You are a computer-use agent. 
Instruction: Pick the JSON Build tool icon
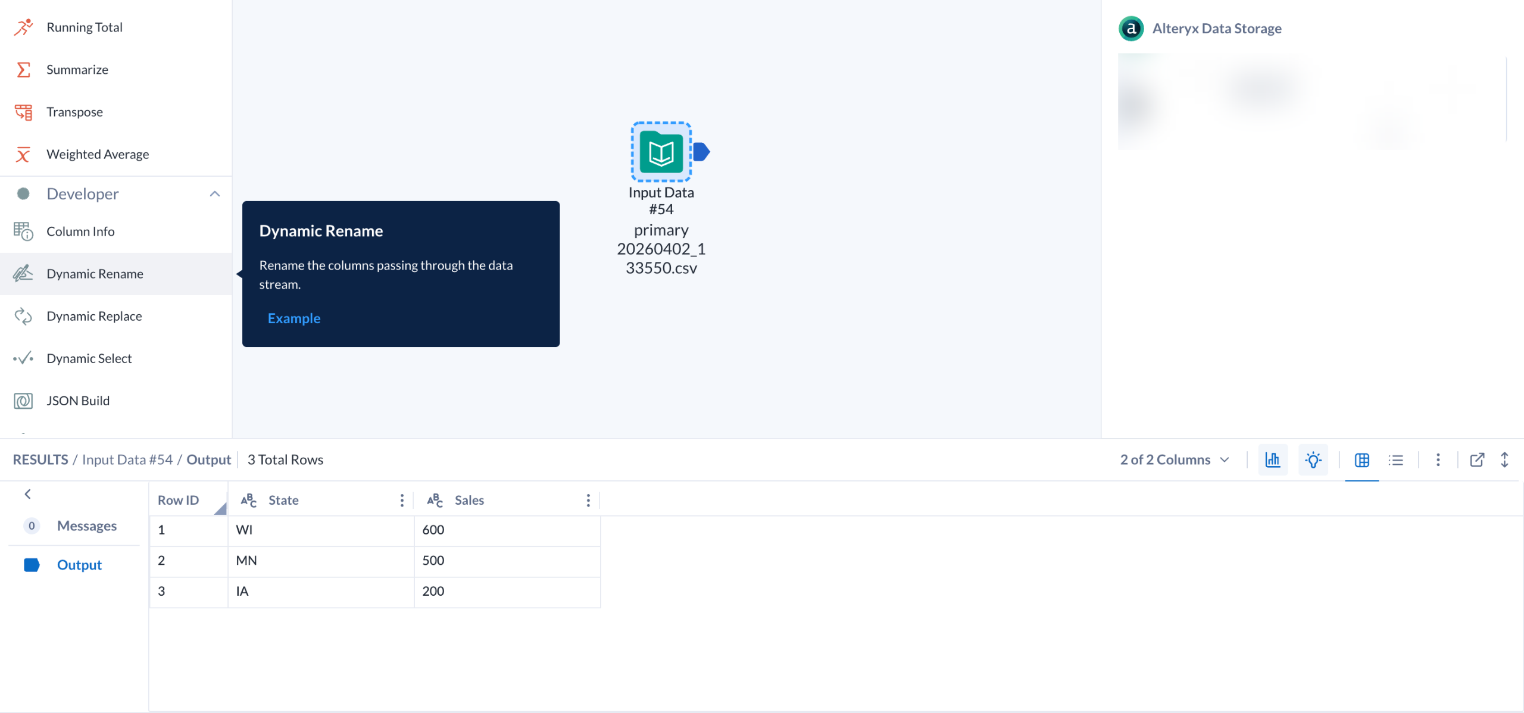23,401
